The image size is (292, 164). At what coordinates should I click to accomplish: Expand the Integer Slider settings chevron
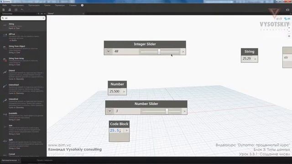[108, 51]
